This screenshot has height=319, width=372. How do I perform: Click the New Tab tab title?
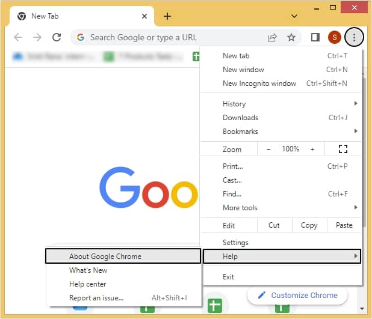45,16
